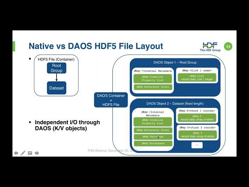The height and width of the screenshot is (187, 249).
Task: Click 'akey: Datatype' box
Action: 153,137
